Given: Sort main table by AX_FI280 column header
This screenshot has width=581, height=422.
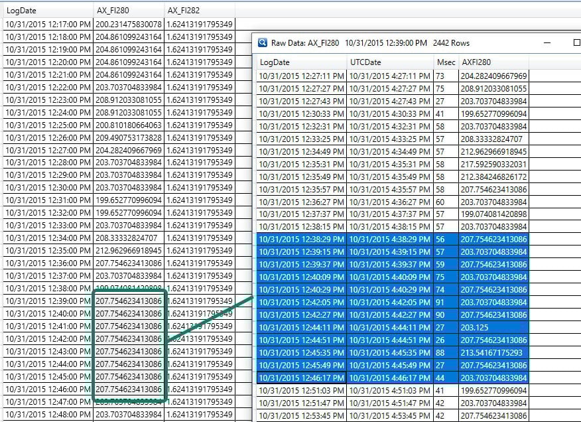Looking at the screenshot, I should tap(129, 11).
